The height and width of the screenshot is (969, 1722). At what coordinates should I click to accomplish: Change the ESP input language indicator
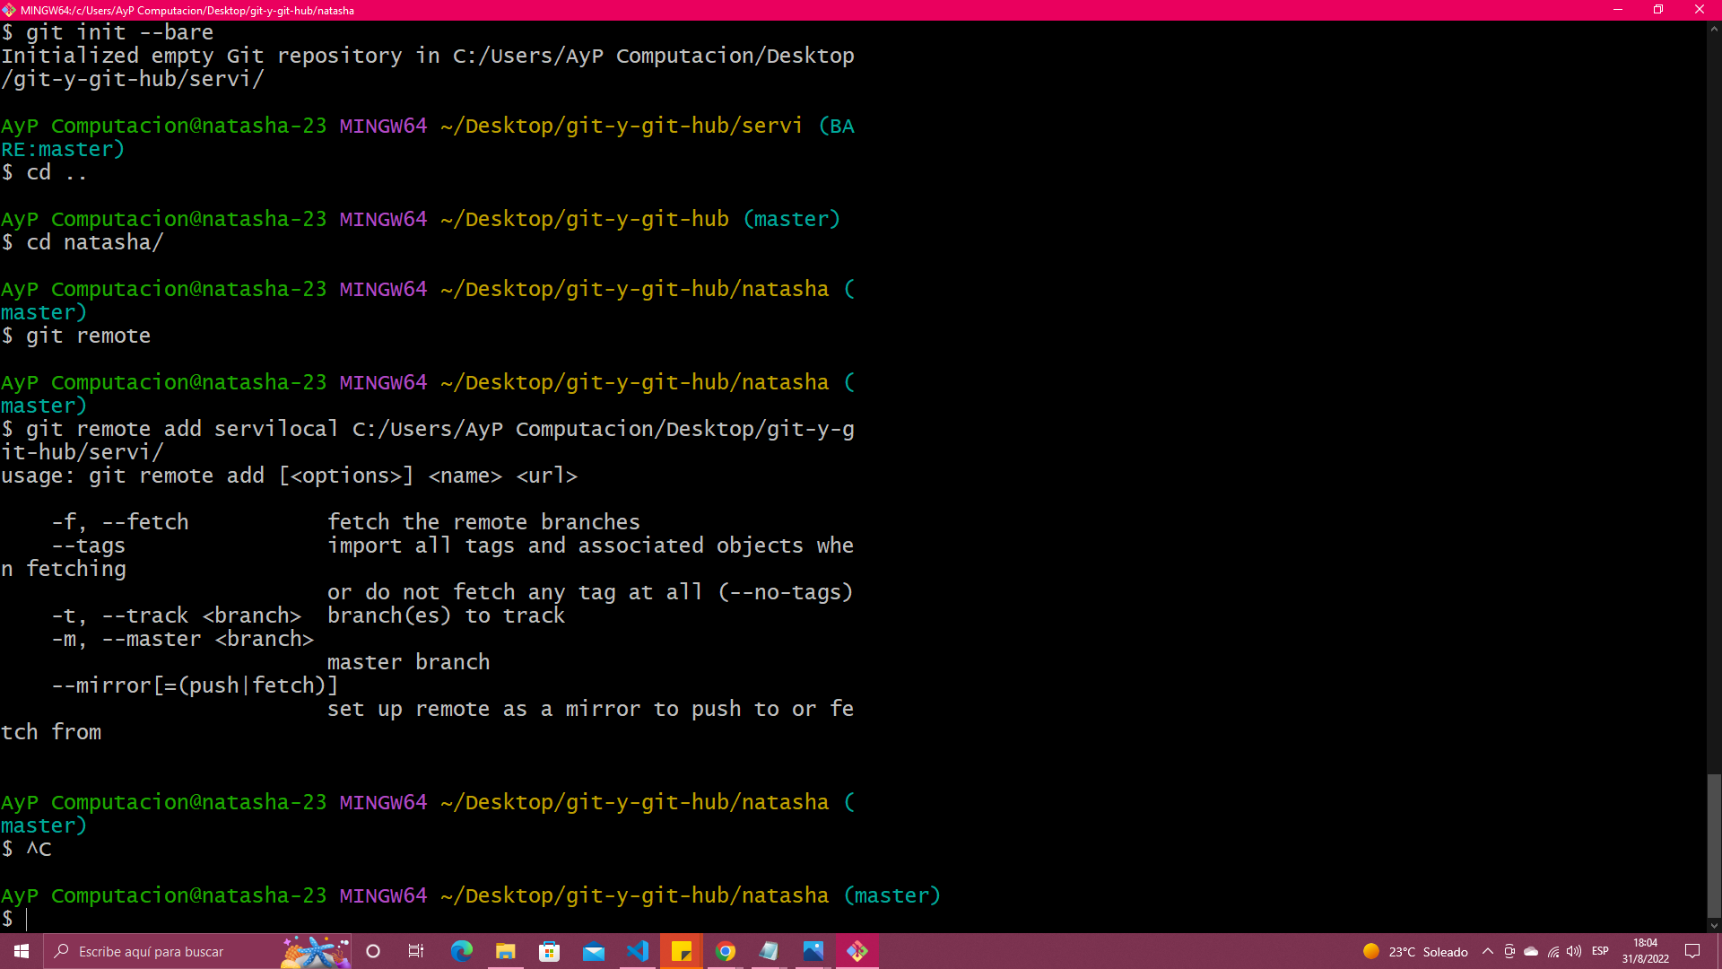click(1600, 951)
